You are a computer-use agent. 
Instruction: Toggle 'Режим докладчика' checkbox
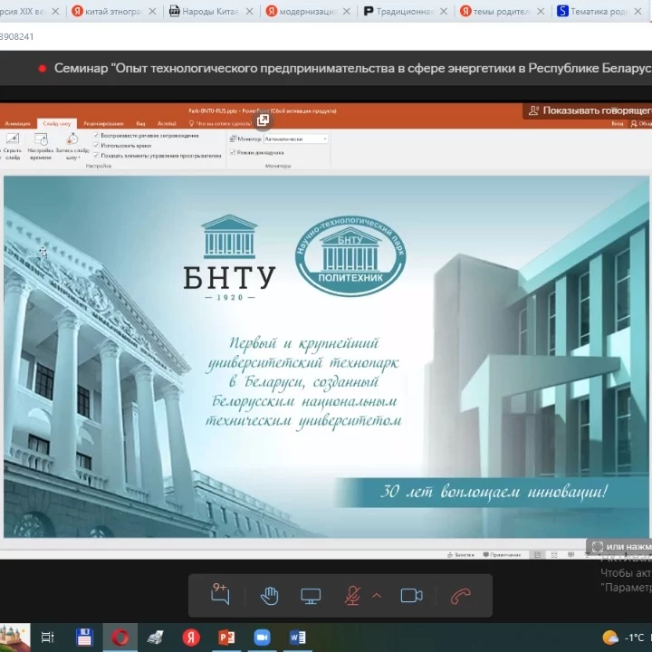pyautogui.click(x=233, y=152)
